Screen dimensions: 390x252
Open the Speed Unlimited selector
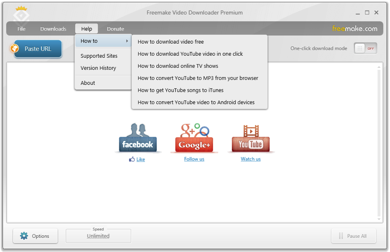(x=98, y=236)
